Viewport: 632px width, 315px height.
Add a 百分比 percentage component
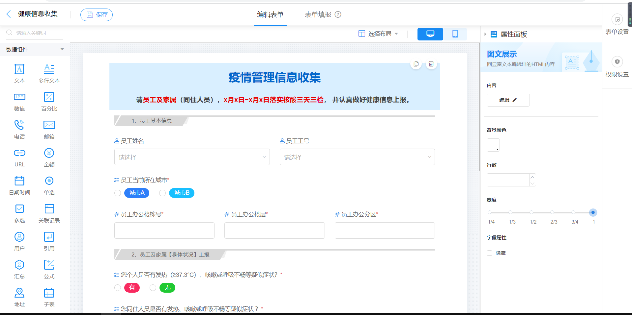pos(49,102)
